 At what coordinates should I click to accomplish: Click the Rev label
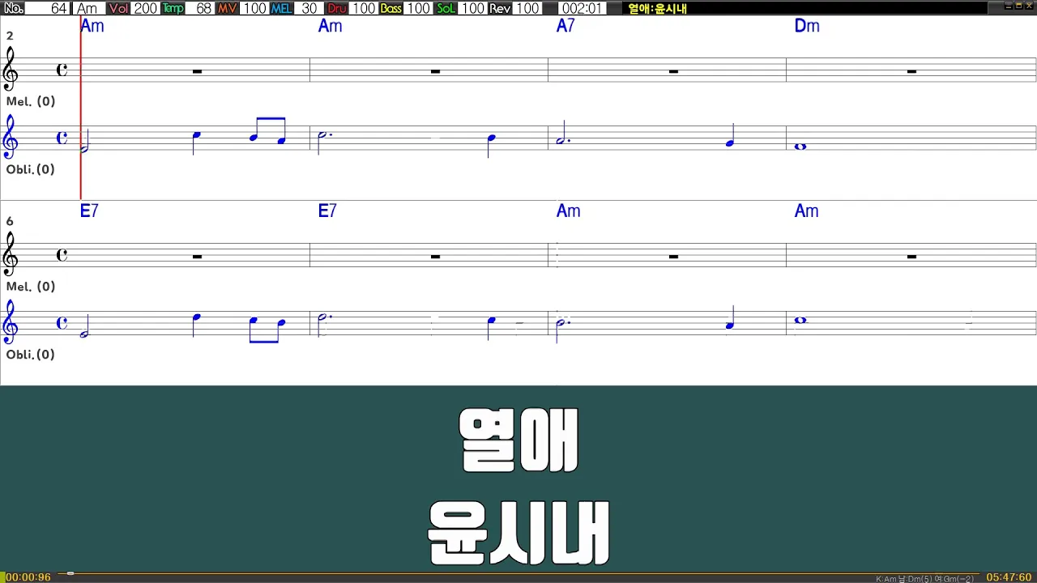[x=500, y=8]
